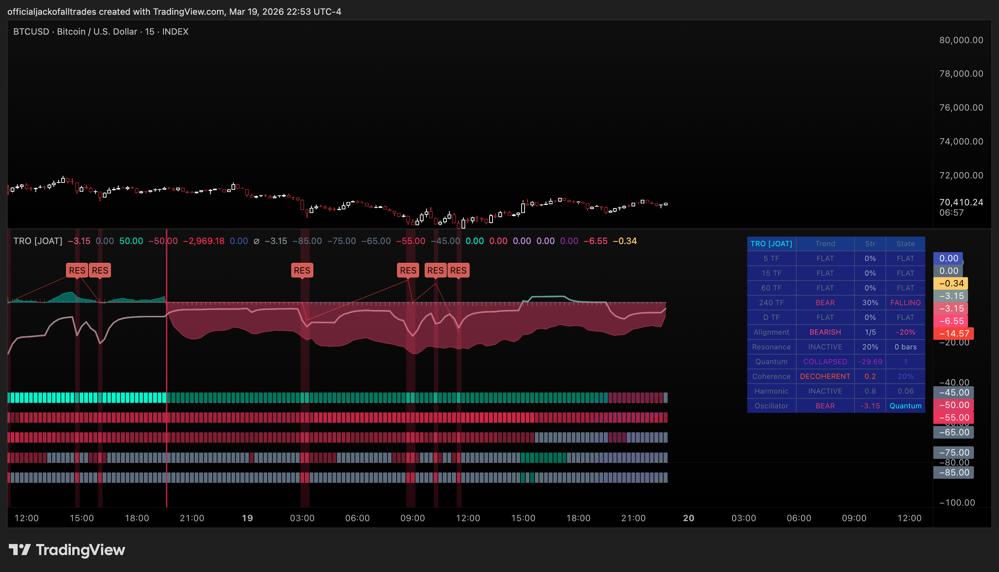Click the 5 TF row label
The image size is (999, 572).
point(771,258)
